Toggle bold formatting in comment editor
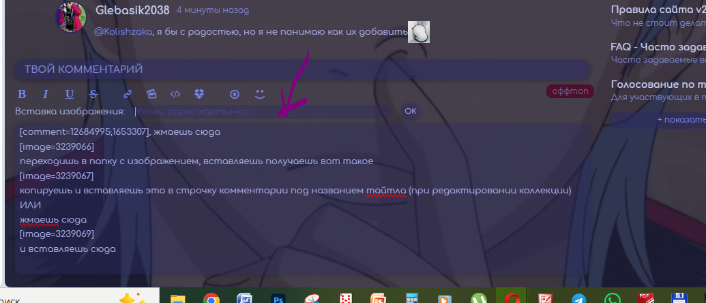 (x=22, y=94)
